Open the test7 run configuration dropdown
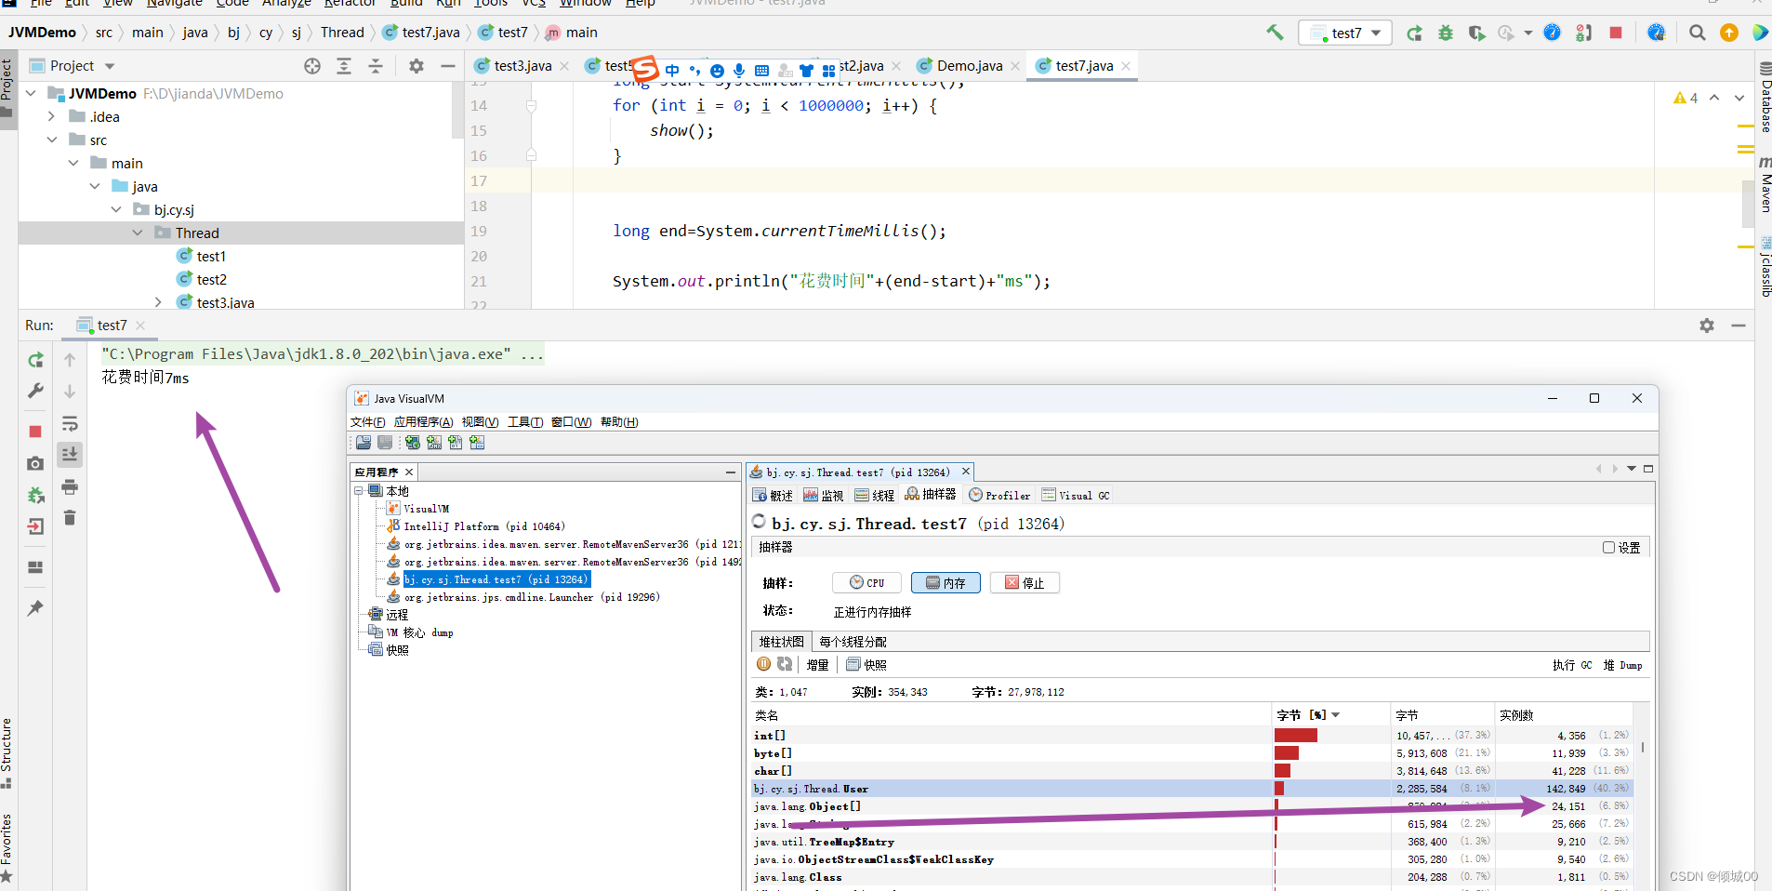 point(1346,33)
